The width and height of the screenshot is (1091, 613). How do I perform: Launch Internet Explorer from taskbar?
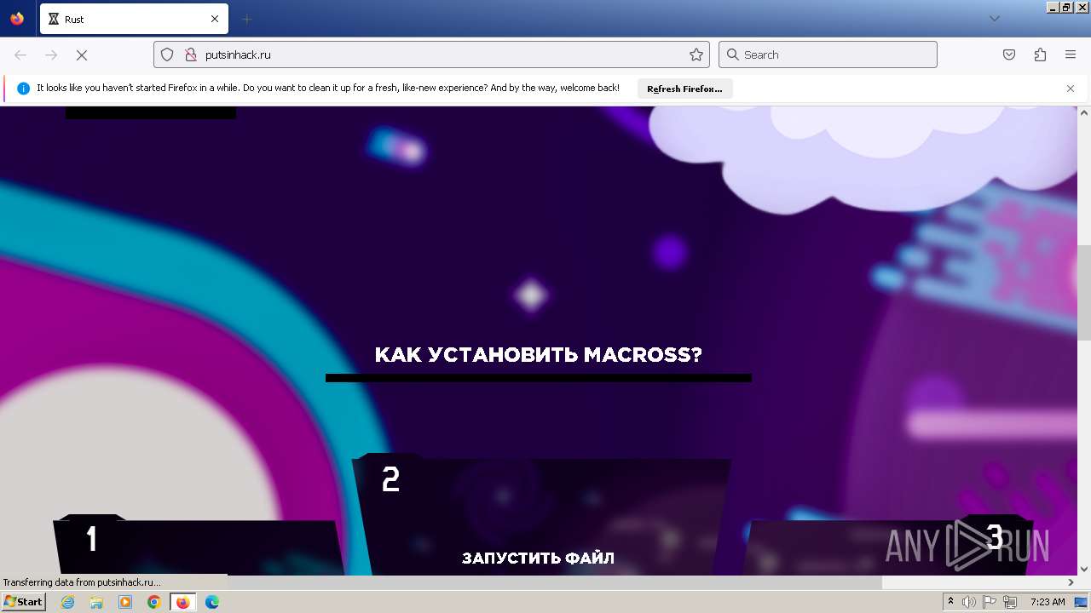point(67,602)
